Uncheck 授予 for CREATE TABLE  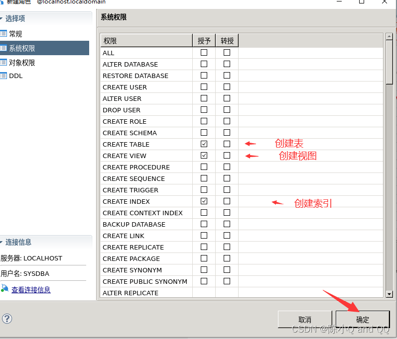coord(204,144)
